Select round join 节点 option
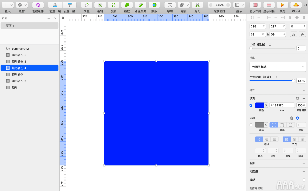The image size is (308, 191). pyautogui.click(x=294, y=139)
